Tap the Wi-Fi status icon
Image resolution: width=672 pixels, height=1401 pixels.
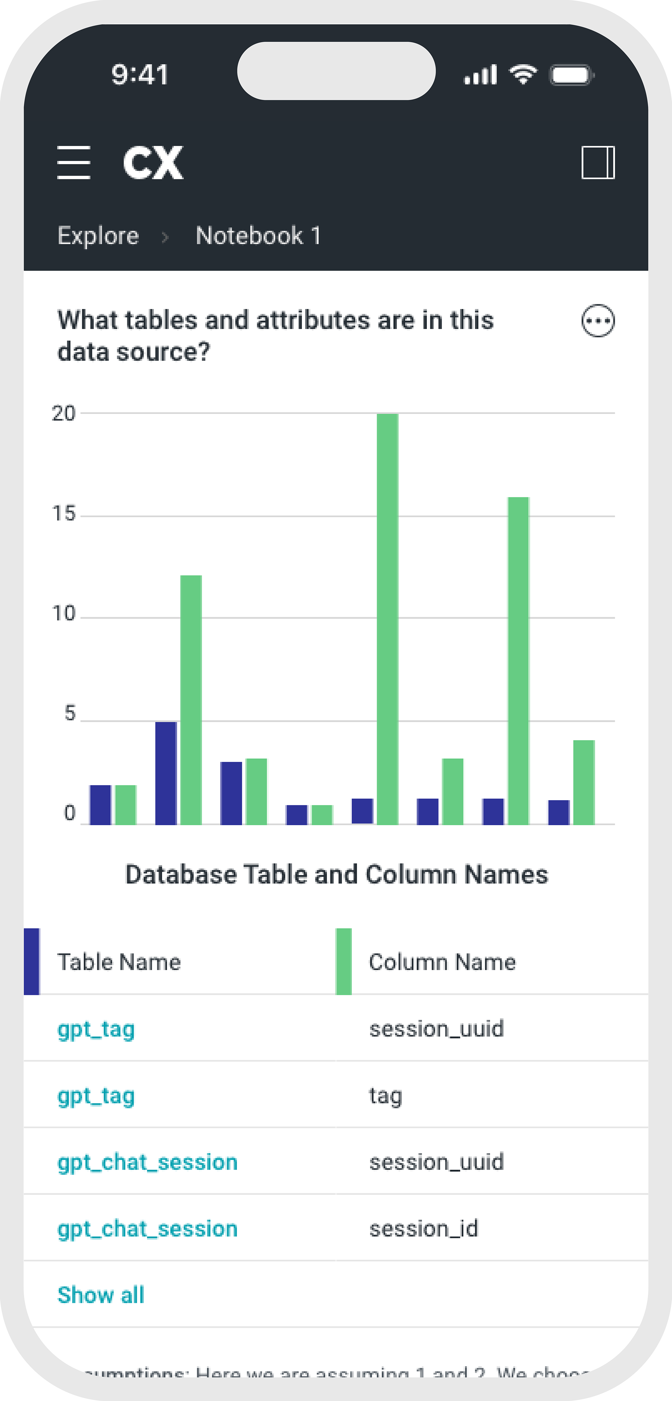click(523, 75)
